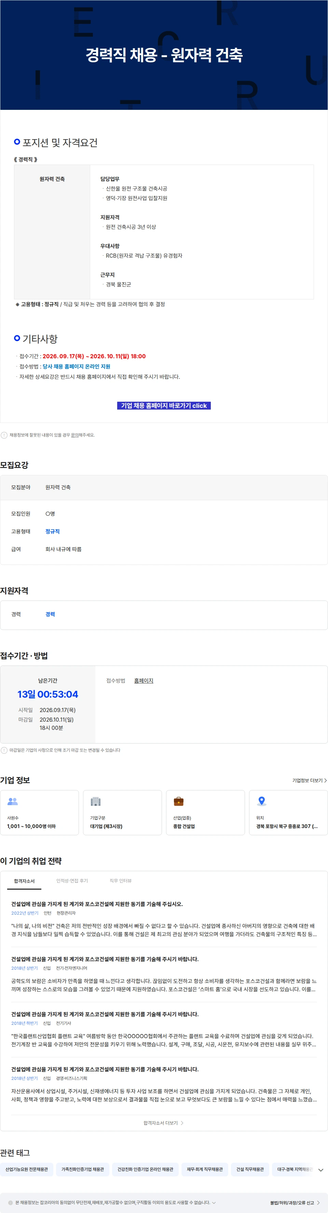
Task: Click the location pin icon in 위치 card
Action: [262, 801]
